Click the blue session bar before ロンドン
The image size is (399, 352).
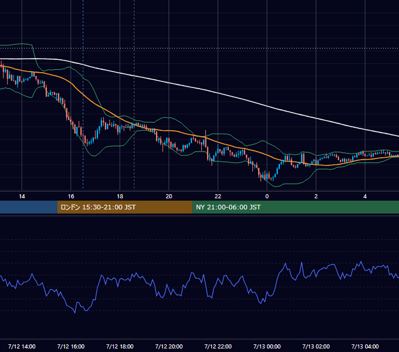[x=29, y=207]
